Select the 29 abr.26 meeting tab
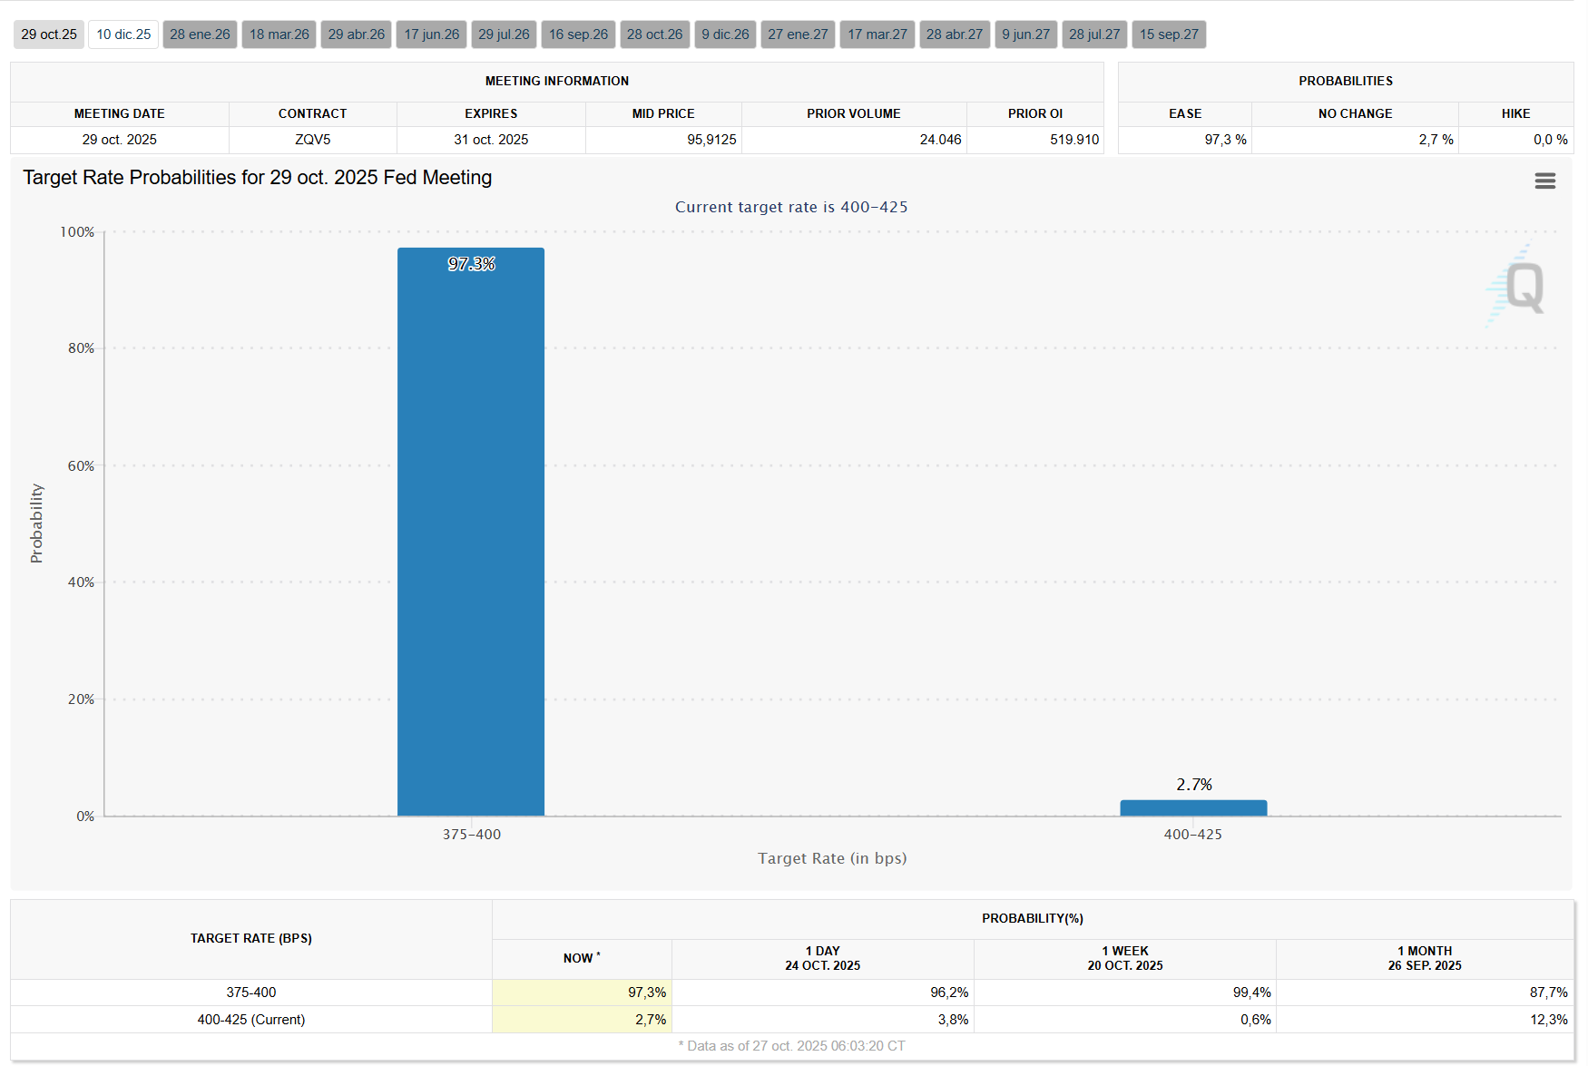1588x1066 pixels. (x=356, y=34)
